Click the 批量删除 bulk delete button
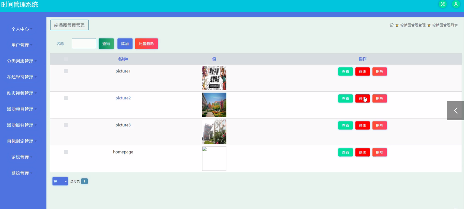 (x=146, y=44)
